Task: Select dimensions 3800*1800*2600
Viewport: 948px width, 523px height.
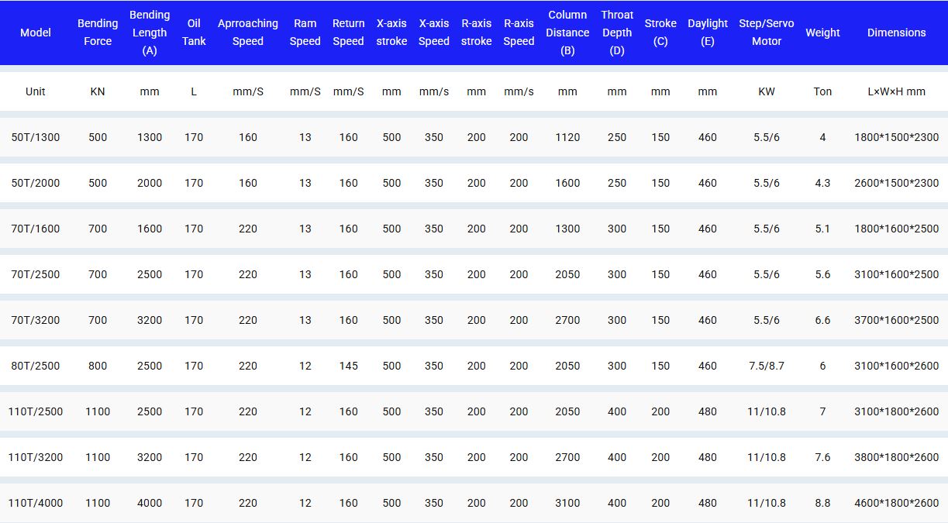Action: [897, 457]
